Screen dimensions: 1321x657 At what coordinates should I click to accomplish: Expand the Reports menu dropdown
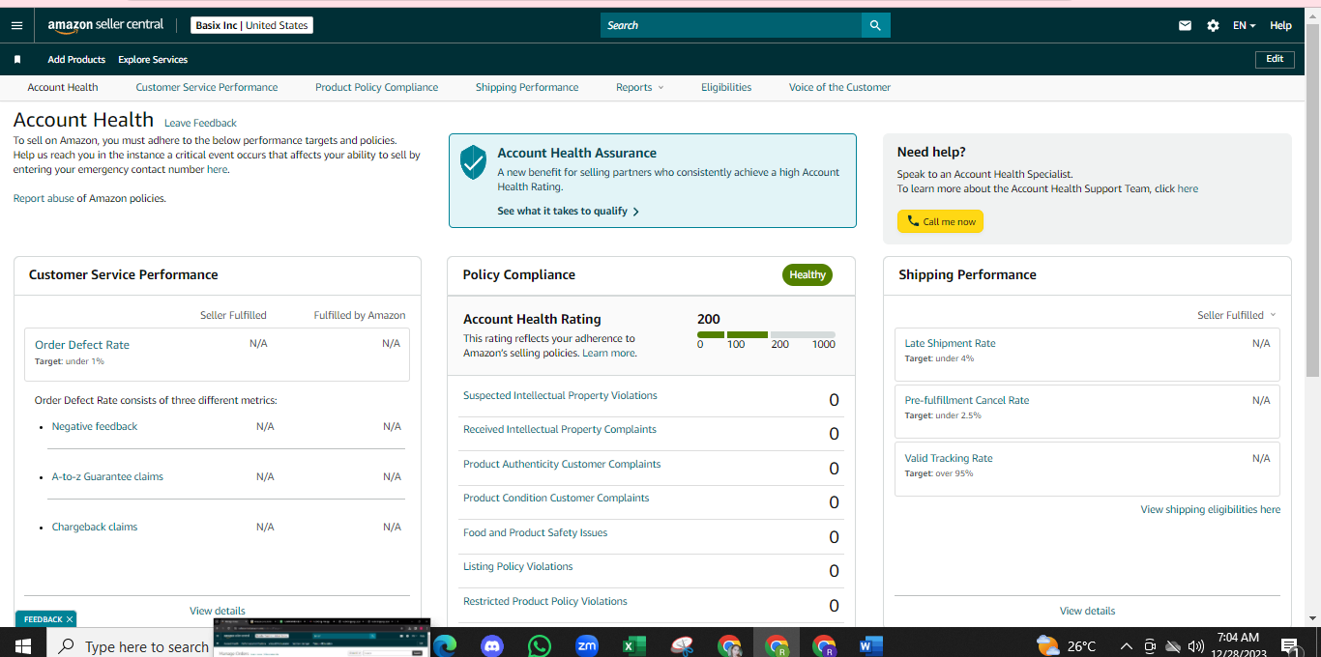640,87
